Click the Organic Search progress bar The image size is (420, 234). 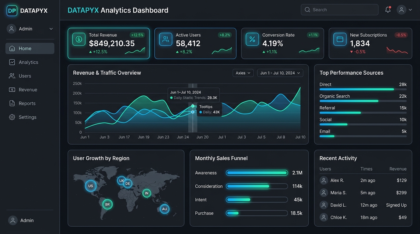click(x=363, y=101)
